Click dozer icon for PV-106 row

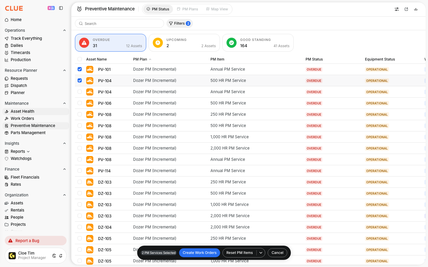[90, 103]
